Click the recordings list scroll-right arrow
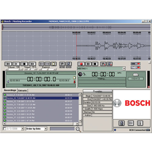The width and height of the screenshot is (152, 152). click(77, 124)
